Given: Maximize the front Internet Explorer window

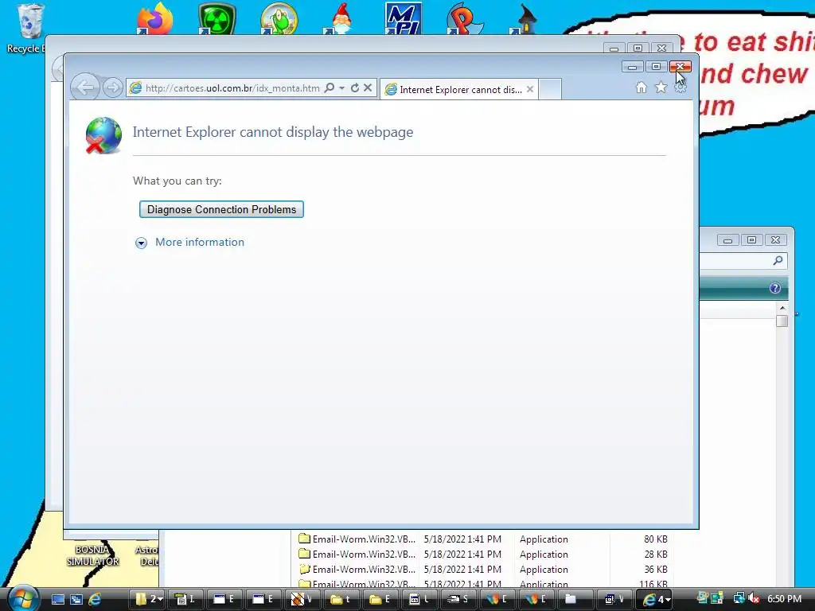Looking at the screenshot, I should [x=656, y=67].
